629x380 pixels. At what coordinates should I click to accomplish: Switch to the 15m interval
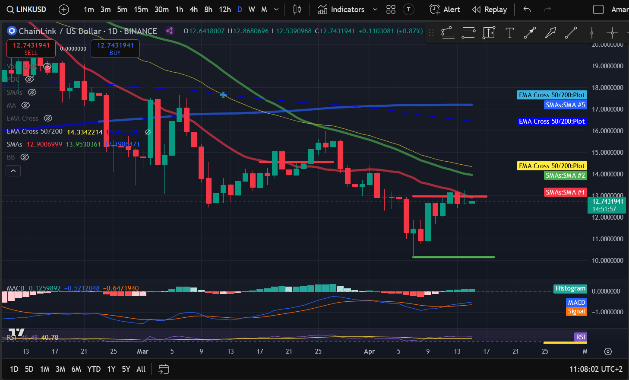tap(141, 10)
